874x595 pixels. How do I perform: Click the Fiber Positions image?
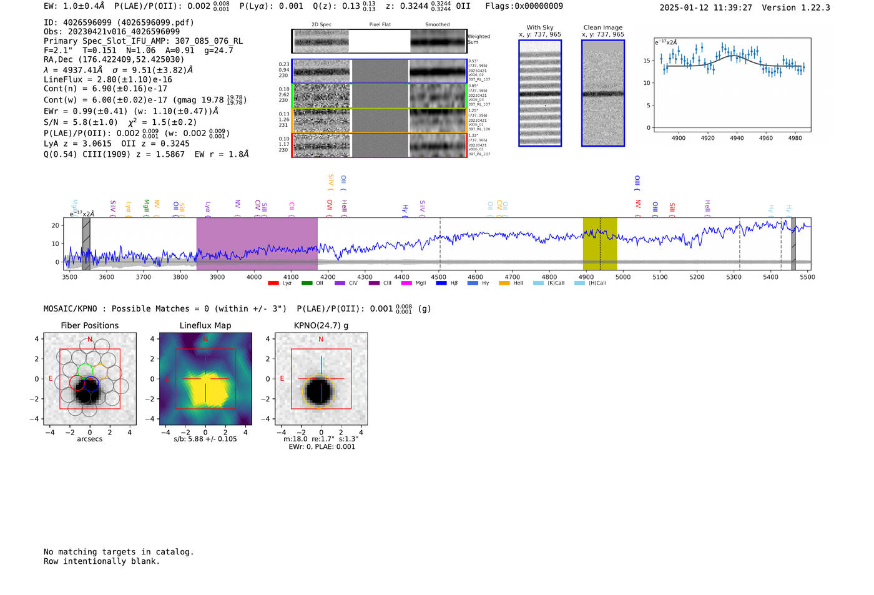click(x=90, y=379)
